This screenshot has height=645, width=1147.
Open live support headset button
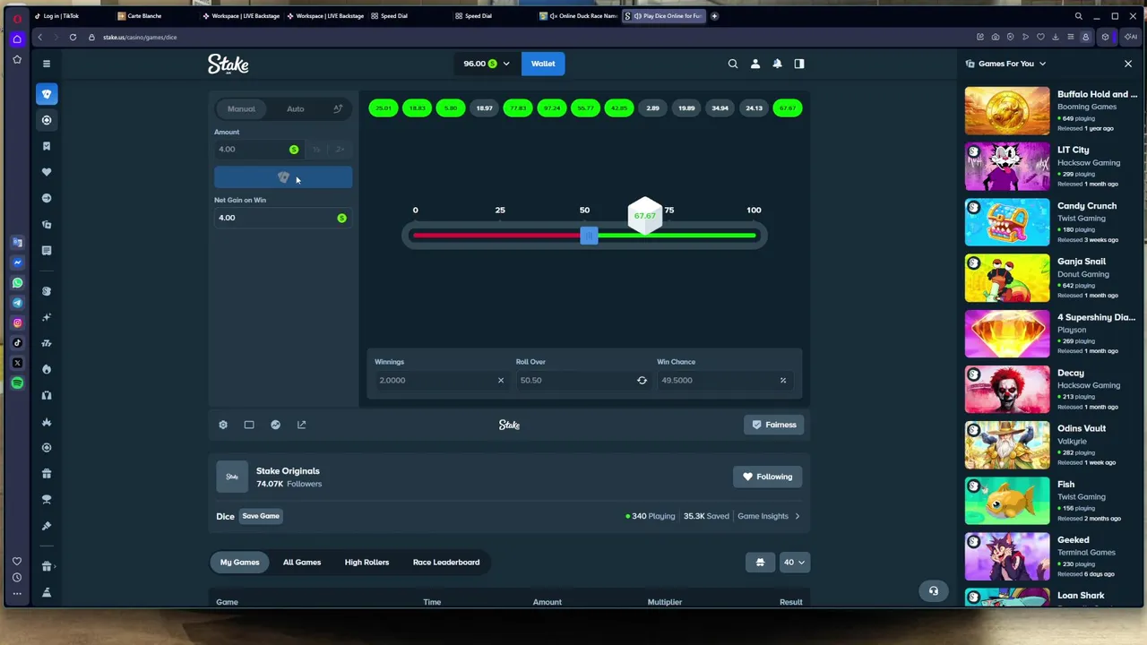(934, 591)
